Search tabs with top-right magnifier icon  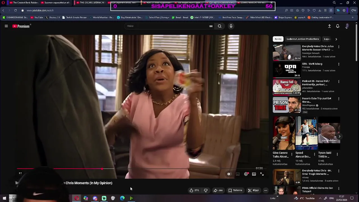pyautogui.click(x=334, y=3)
